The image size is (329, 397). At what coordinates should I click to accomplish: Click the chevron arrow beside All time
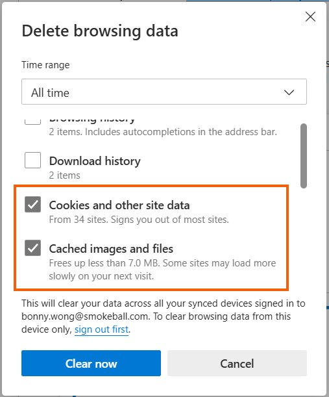(289, 92)
